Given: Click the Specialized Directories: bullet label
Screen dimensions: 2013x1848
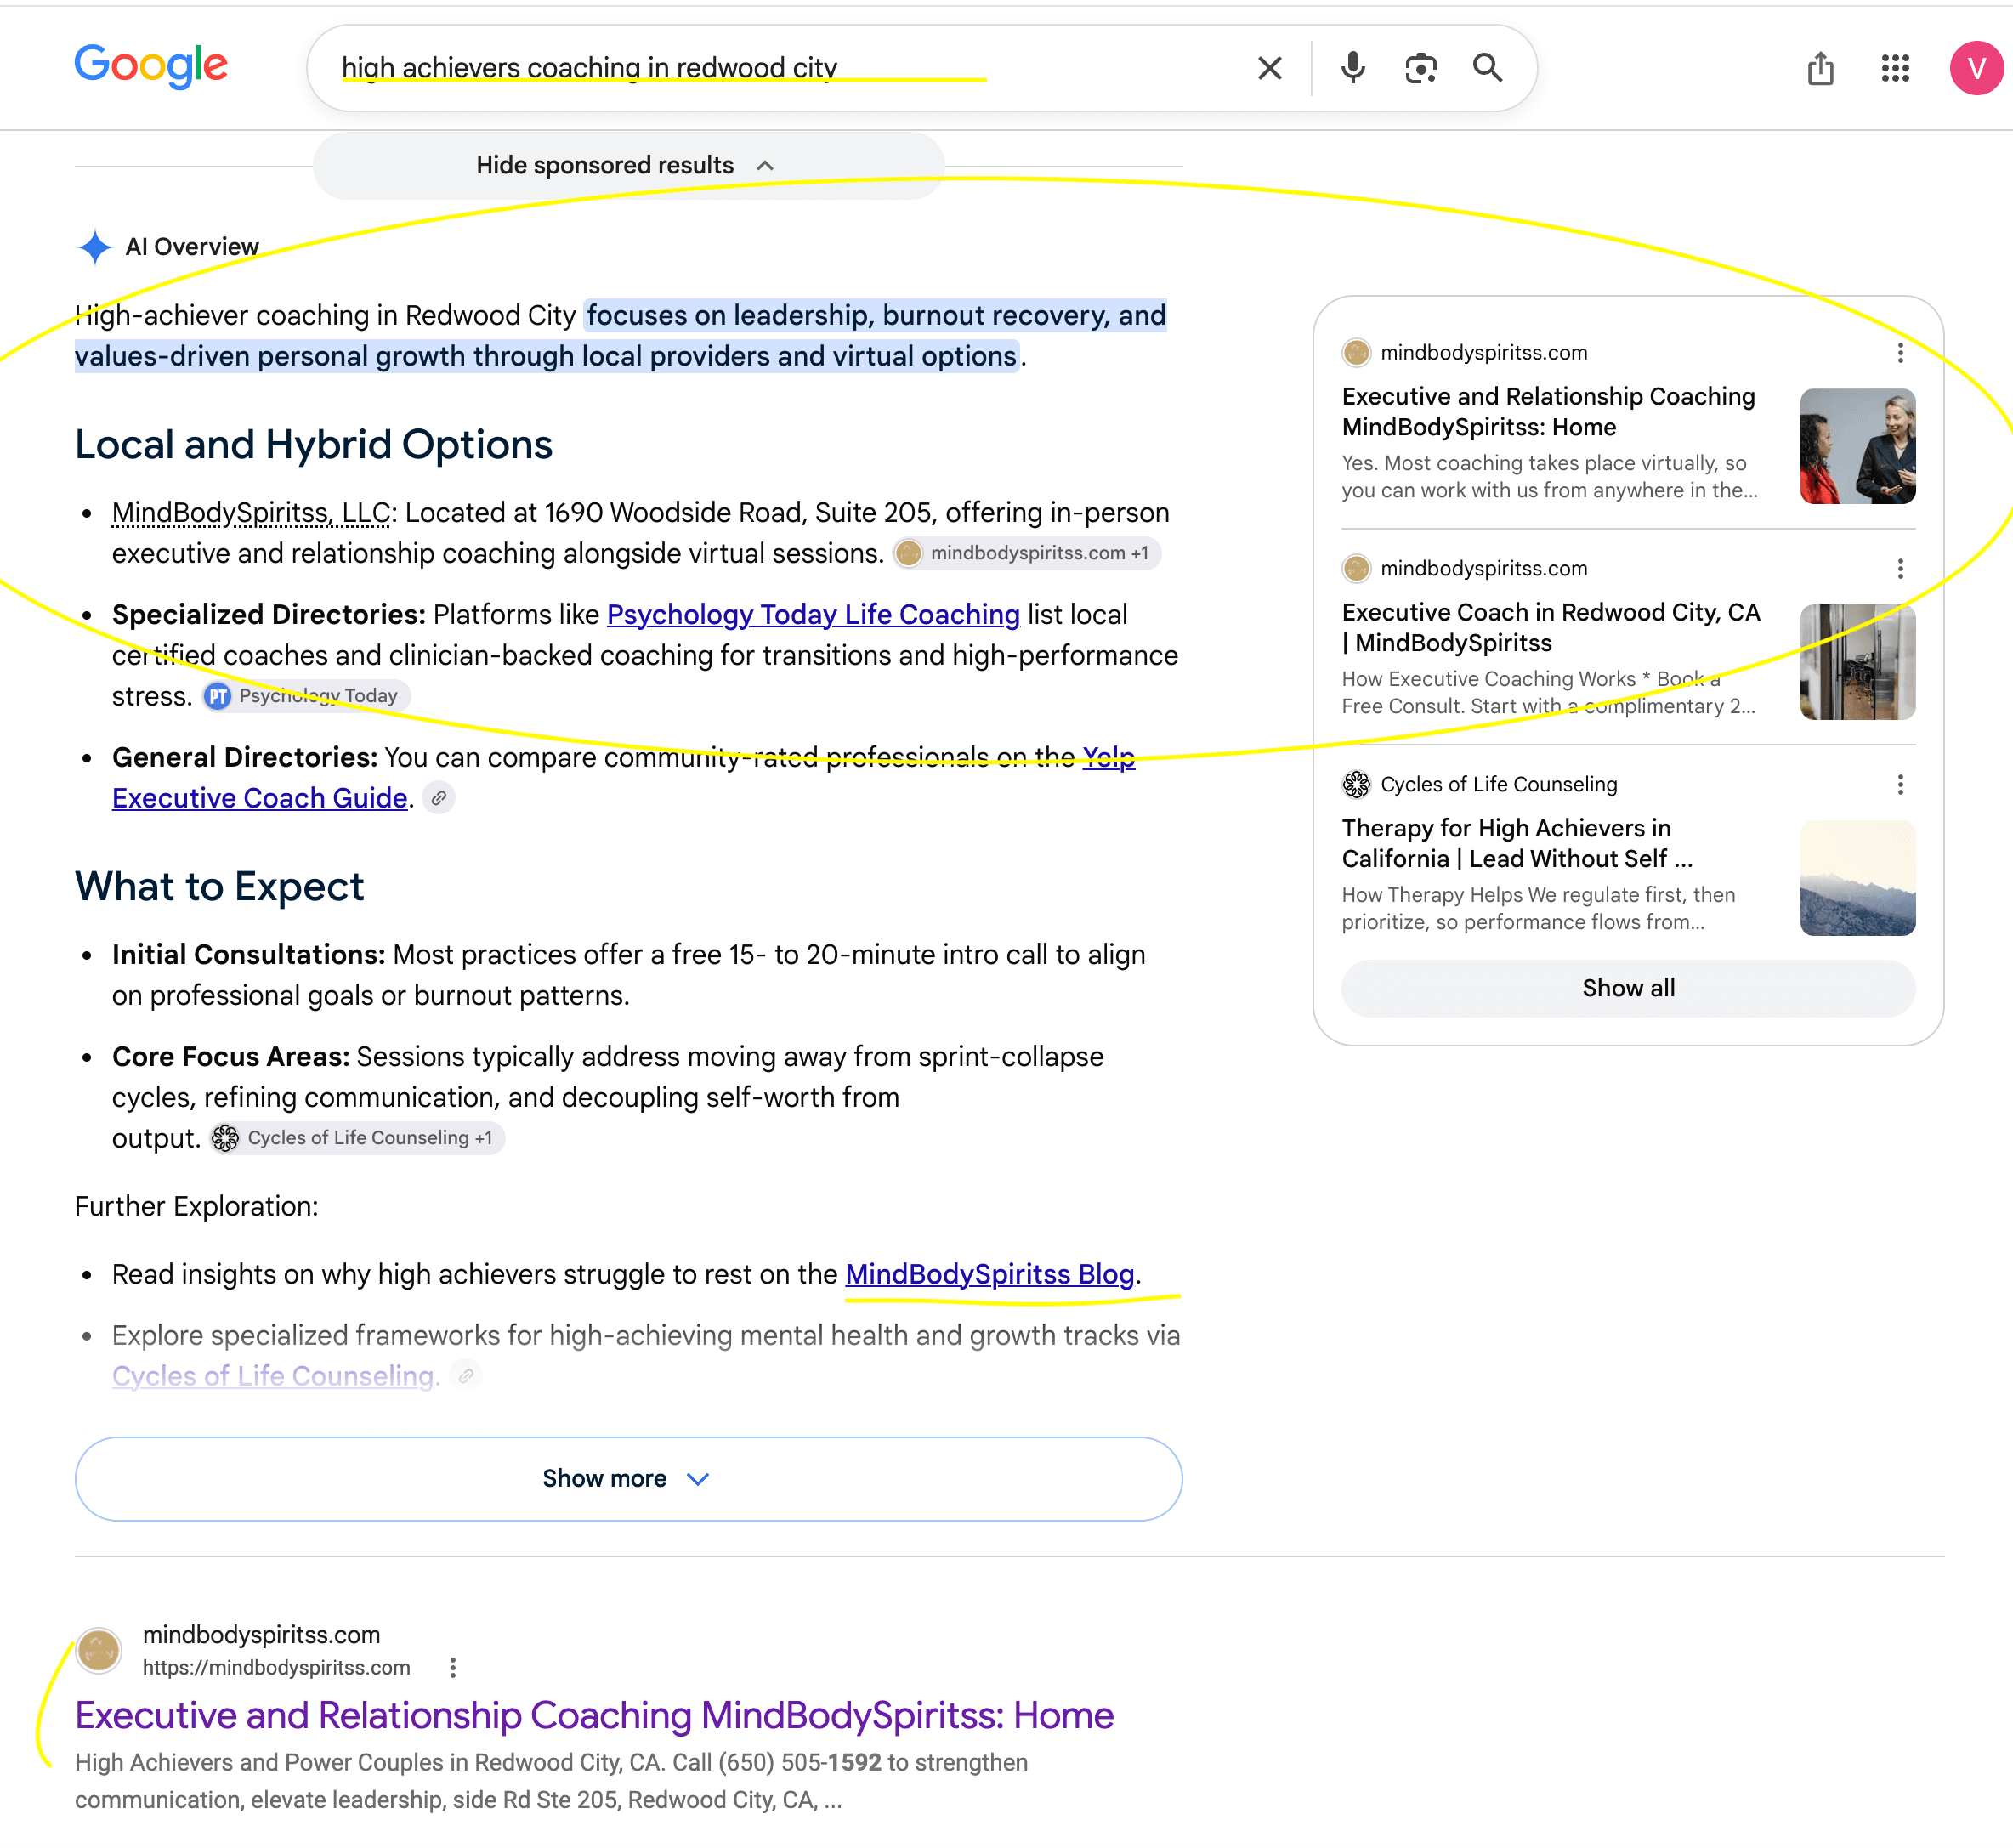Looking at the screenshot, I should [x=268, y=614].
